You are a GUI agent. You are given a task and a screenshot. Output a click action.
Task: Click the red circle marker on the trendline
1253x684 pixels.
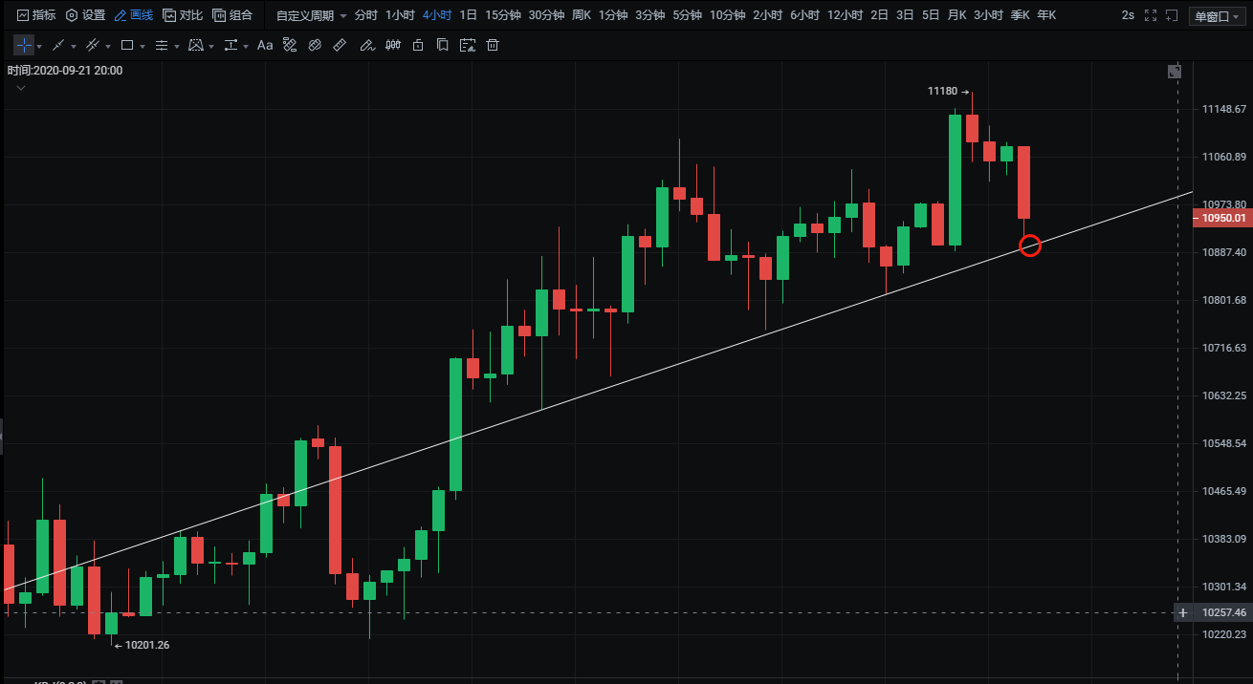1029,246
